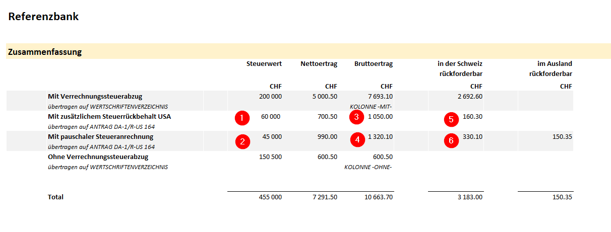This screenshot has height=232, width=611.
Task: Click red marker number 5
Action: 451,120
